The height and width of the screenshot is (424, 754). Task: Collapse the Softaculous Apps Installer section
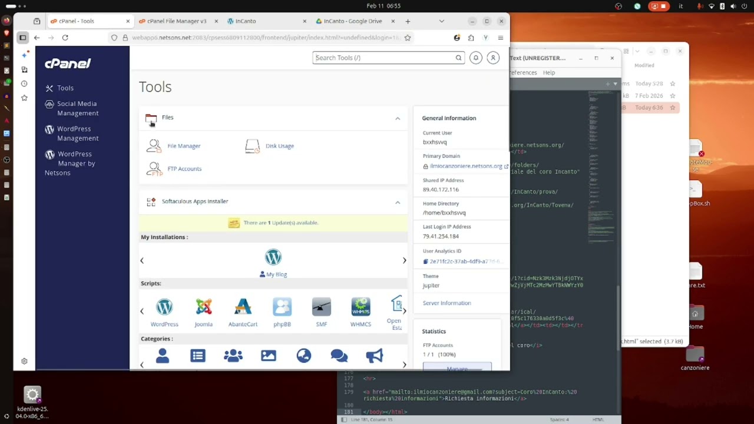(x=398, y=203)
